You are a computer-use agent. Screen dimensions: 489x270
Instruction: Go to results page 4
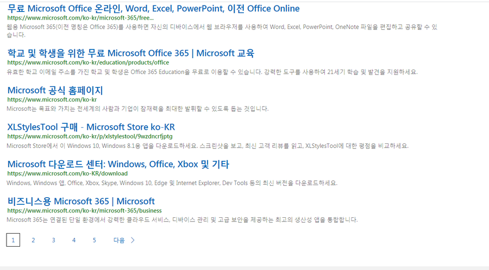(74, 240)
